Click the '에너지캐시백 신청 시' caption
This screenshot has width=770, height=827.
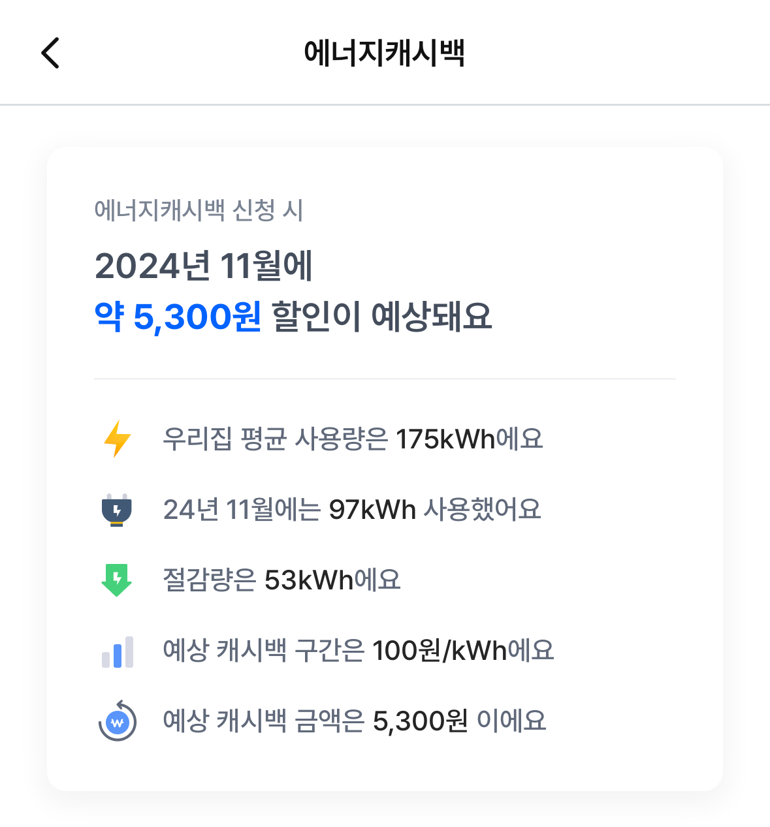click(x=199, y=210)
